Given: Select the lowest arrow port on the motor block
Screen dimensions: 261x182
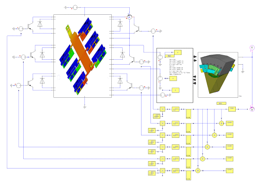Looking at the screenshot, I should (195, 83).
